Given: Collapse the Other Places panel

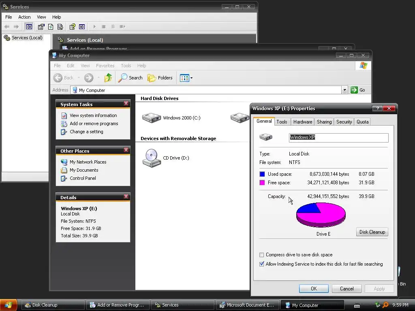Looking at the screenshot, I should pos(126,150).
